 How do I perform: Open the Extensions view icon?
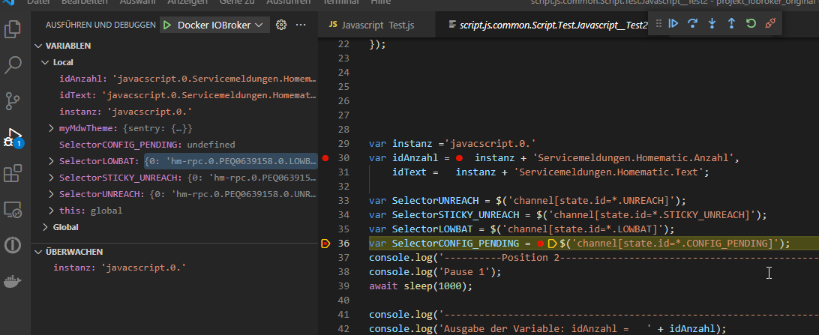point(13,173)
